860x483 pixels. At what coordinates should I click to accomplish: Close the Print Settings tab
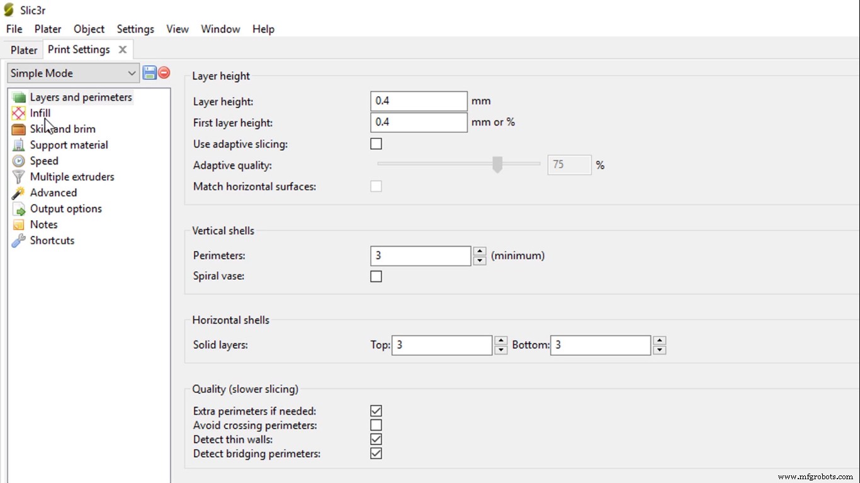coord(123,50)
